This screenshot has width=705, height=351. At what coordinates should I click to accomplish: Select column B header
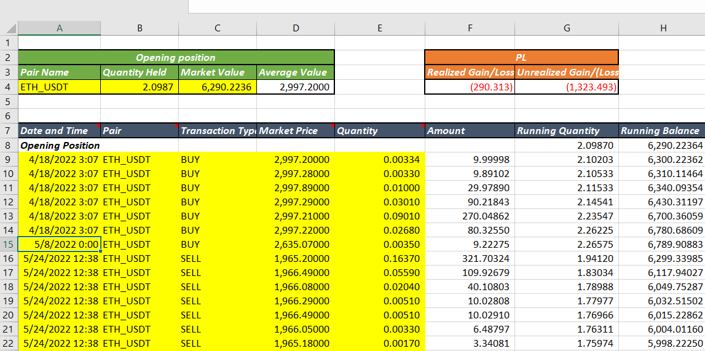(x=140, y=28)
